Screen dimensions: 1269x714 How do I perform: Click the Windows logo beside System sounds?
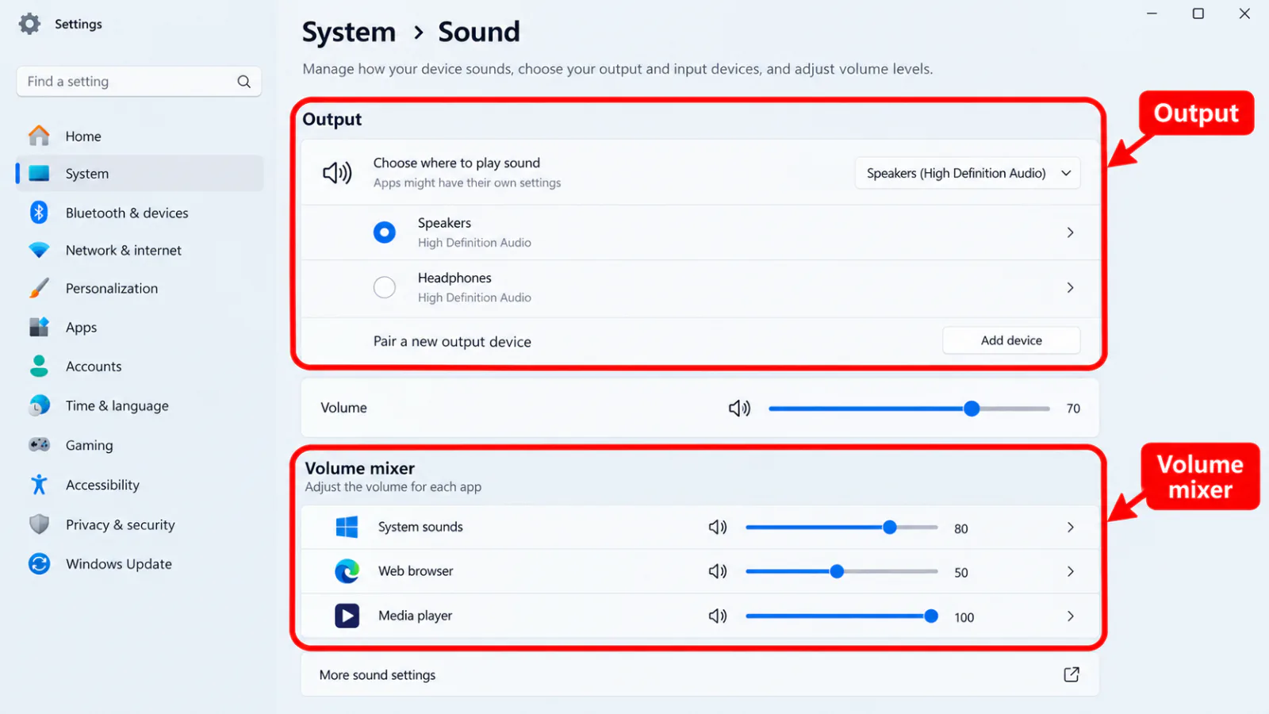347,527
